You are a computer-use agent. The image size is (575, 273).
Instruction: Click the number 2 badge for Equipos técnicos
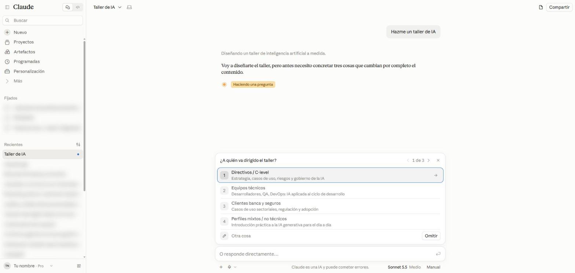[224, 191]
